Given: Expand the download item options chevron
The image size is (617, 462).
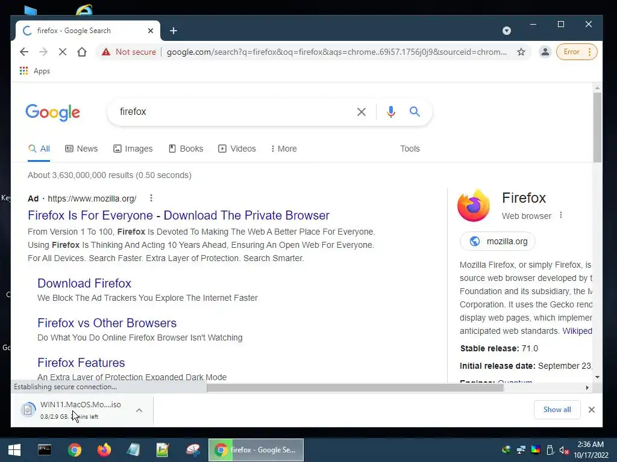Looking at the screenshot, I should 139,410.
